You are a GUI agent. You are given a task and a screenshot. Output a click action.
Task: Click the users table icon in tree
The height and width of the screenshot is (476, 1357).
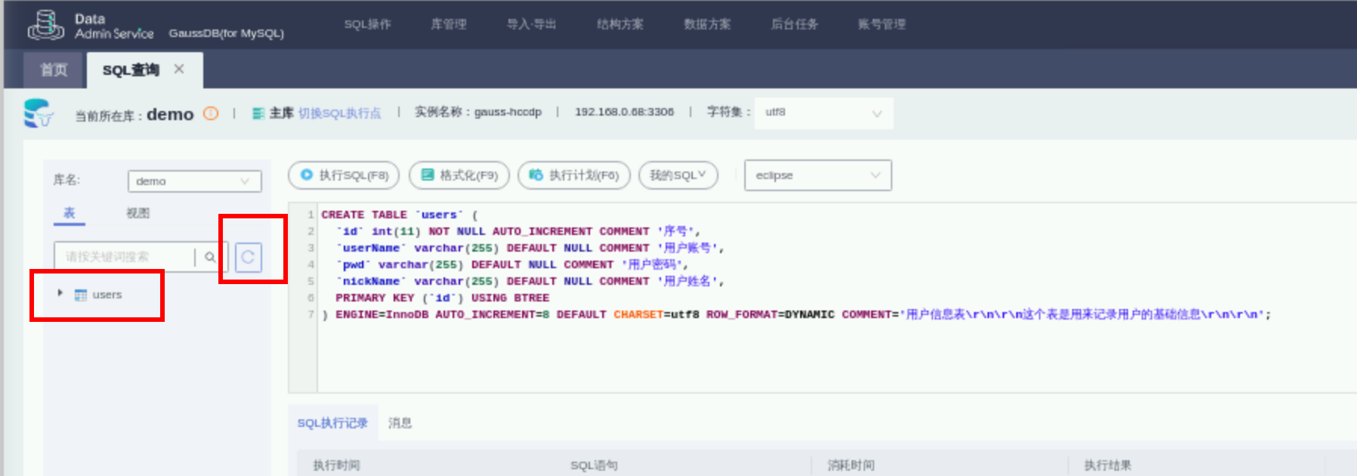(80, 295)
